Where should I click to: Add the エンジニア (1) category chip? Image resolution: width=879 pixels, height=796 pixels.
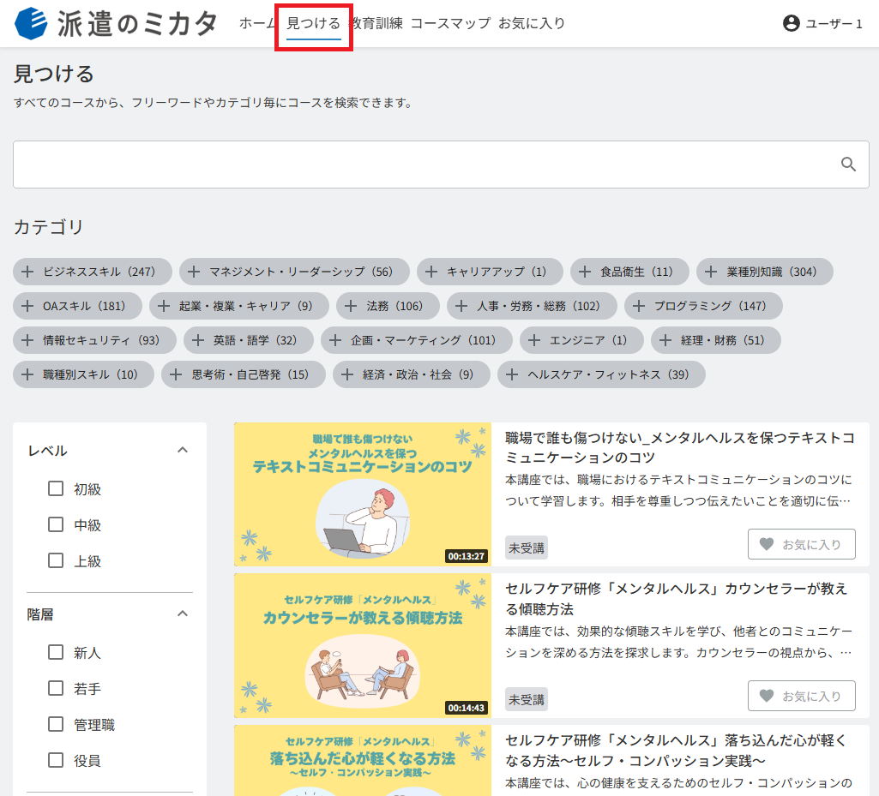point(581,340)
